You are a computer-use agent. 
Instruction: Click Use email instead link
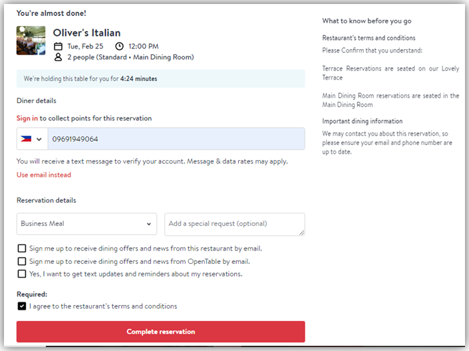(x=44, y=175)
